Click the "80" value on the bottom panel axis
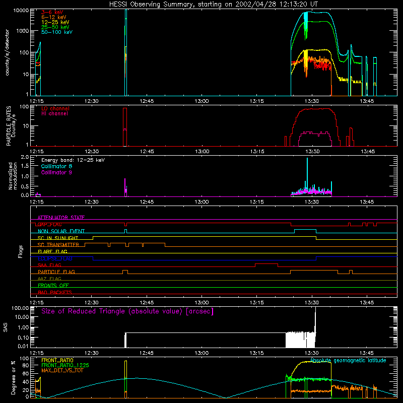Image resolution: width=403 pixels, height=403 pixels. 26,365
